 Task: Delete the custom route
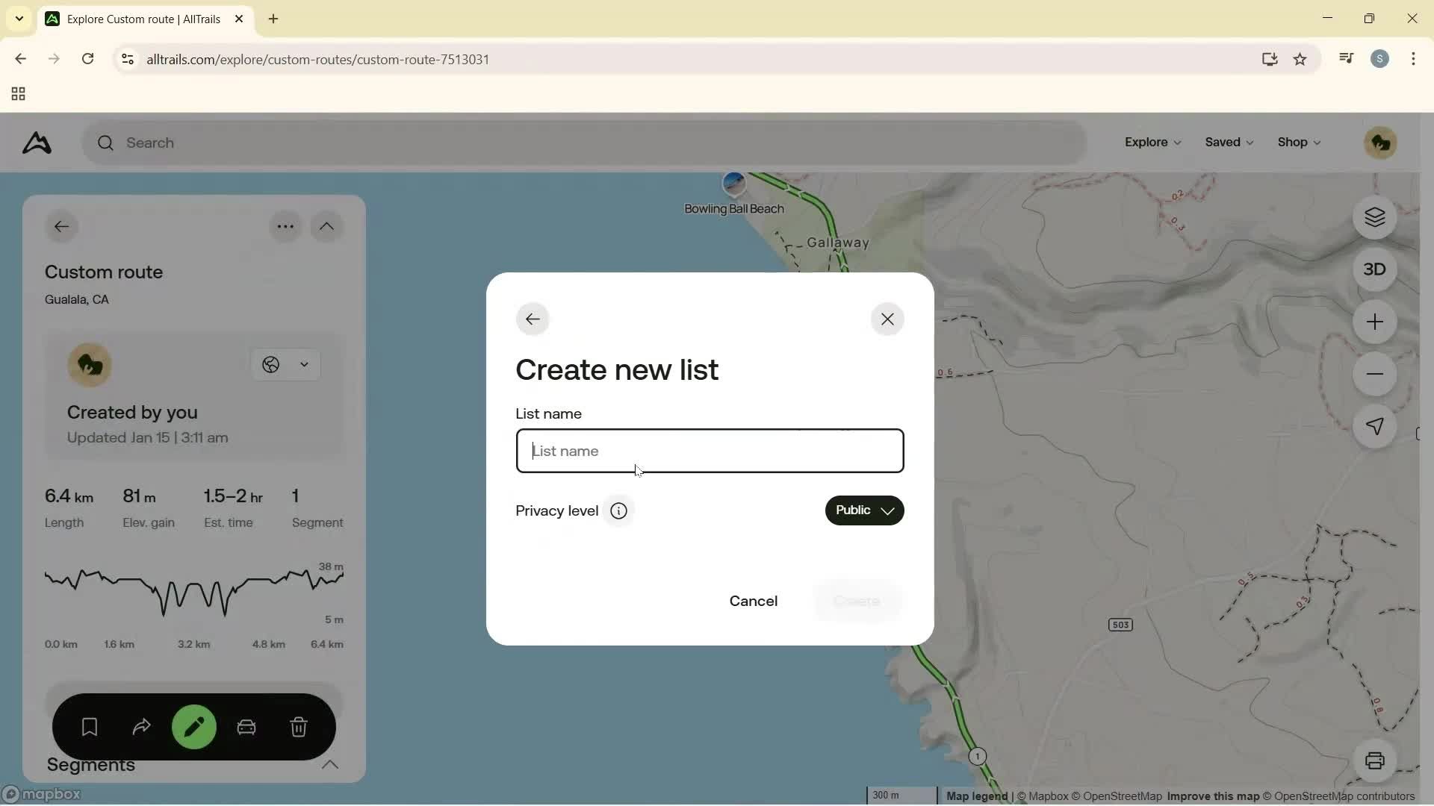point(299,727)
